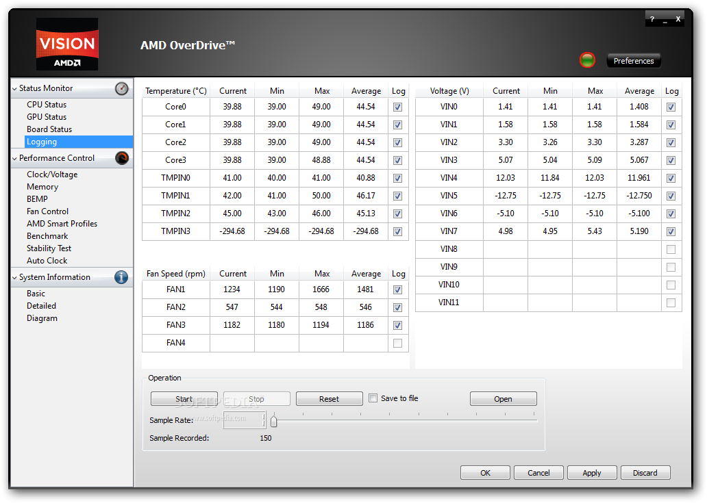Open Fan Control settings
Screen dimensions: 707x503
[x=47, y=211]
